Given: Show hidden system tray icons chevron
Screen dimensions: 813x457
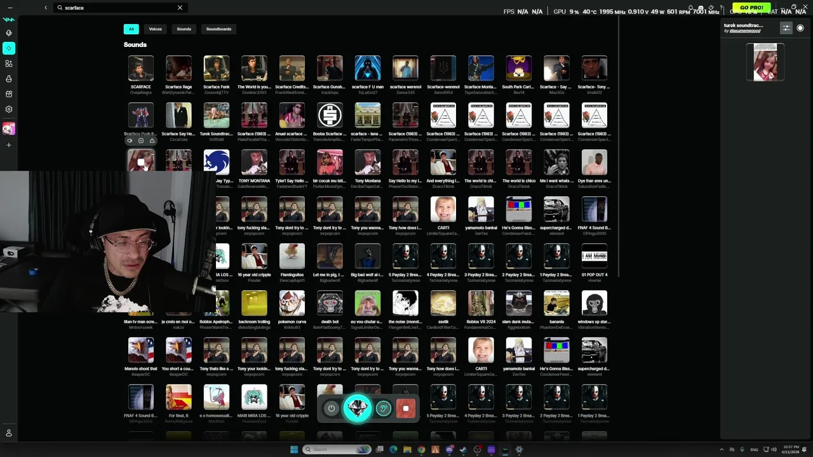Looking at the screenshot, I should pos(722,449).
